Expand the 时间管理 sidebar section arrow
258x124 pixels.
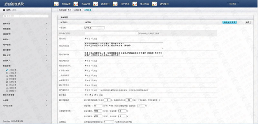[x=46, y=34]
